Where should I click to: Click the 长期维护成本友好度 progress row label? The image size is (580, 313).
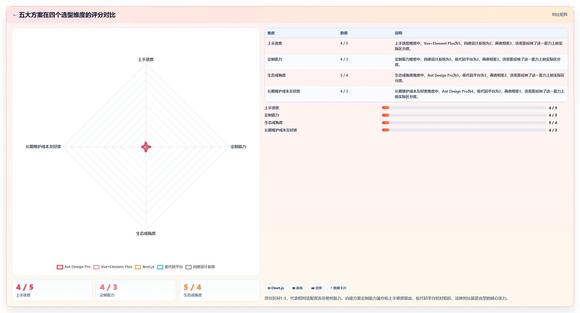(281, 130)
